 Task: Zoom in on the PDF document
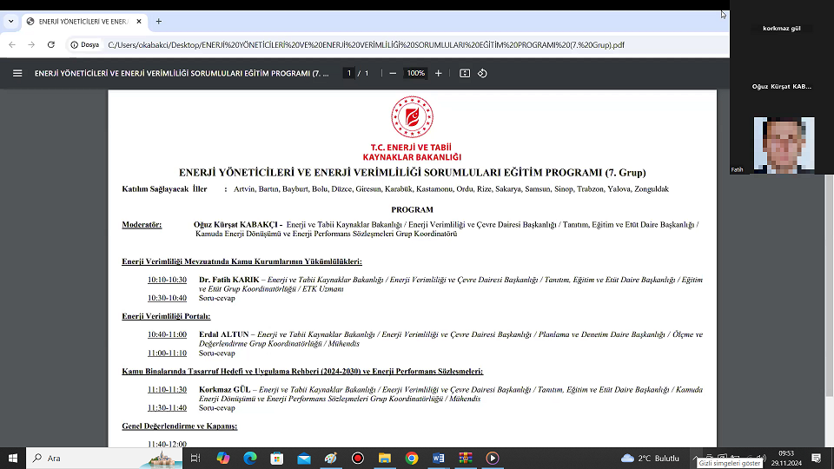[x=438, y=73]
